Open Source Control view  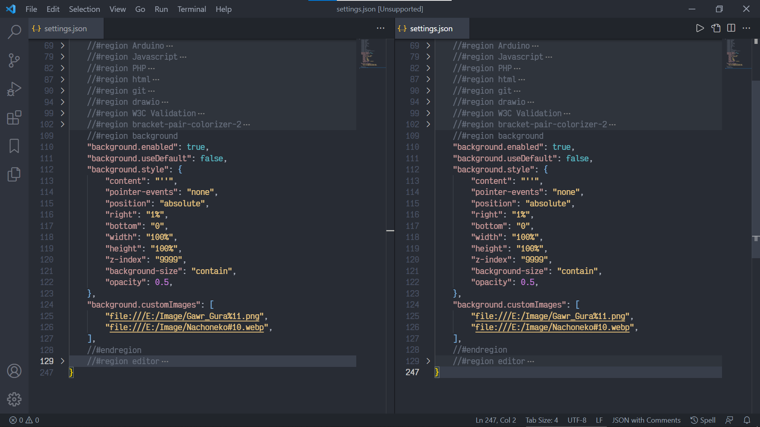14,60
